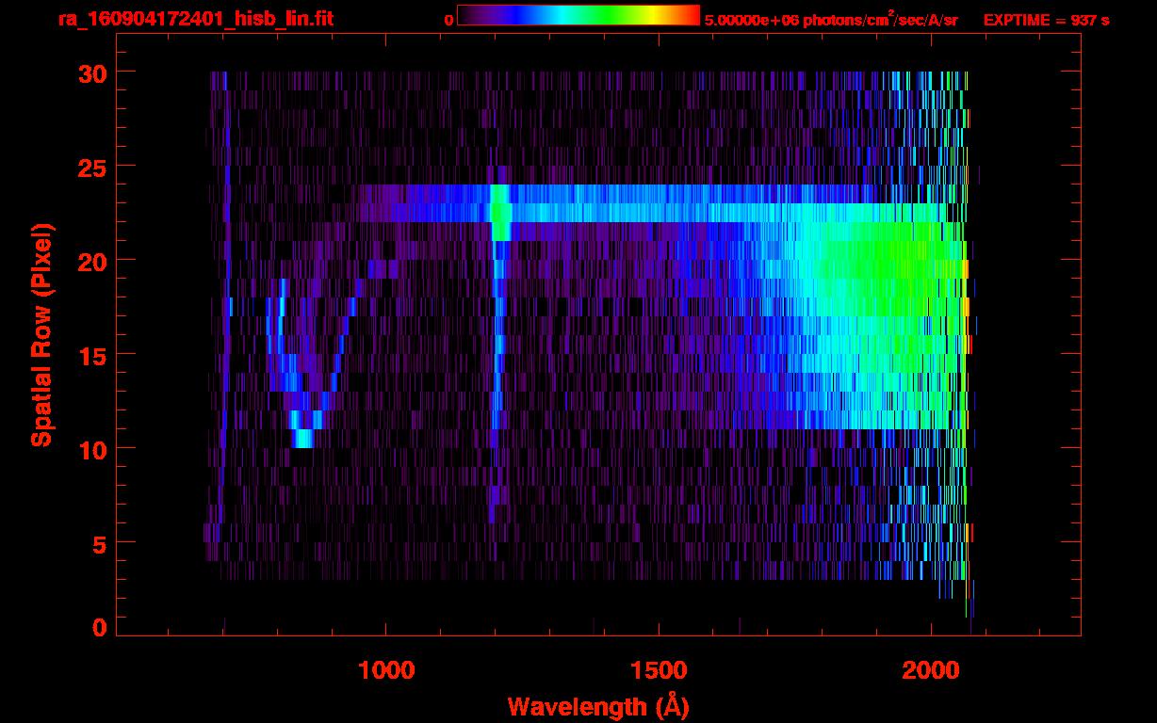Image resolution: width=1157 pixels, height=723 pixels.
Task: Click the Spatial Row (Pixel) axis title
Action: (41, 335)
